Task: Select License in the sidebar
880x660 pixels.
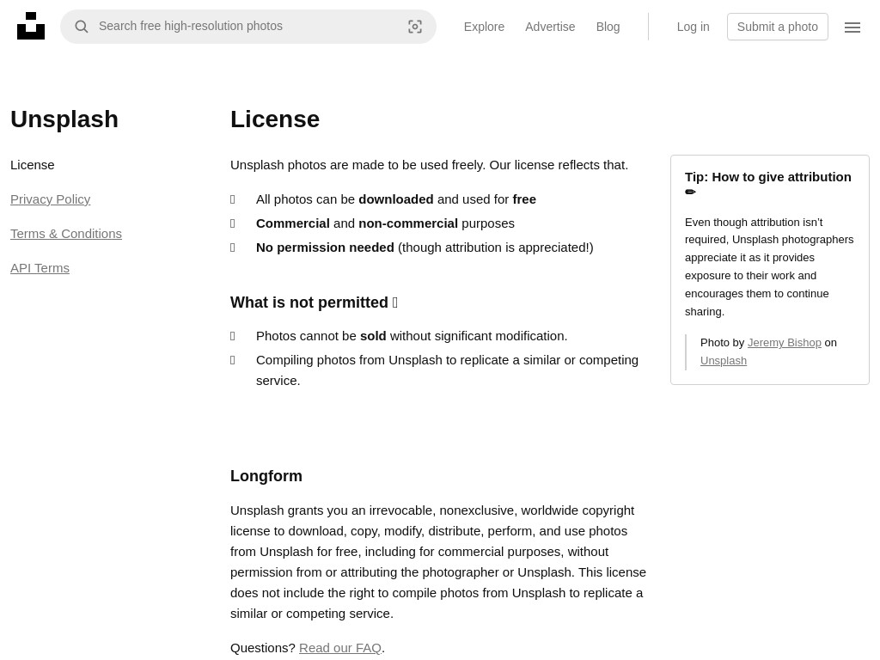Action: point(32,165)
